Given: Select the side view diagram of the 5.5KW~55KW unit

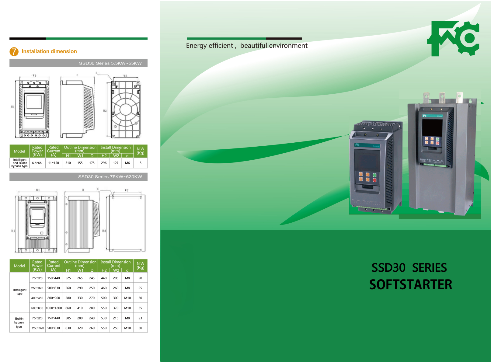Looking at the screenshot, I should pyautogui.click(x=78, y=107).
